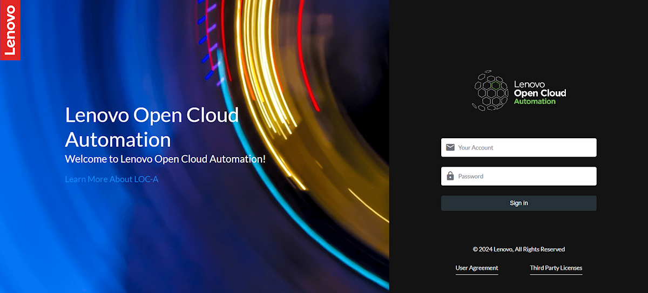Click the Welcome to Lenovo Open Cloud Automation text
This screenshot has width=648, height=293.
(x=165, y=159)
